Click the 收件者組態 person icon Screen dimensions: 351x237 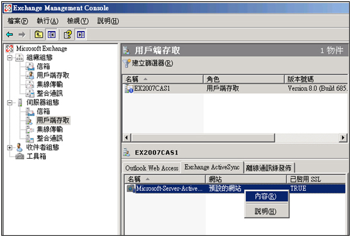[x=19, y=147]
